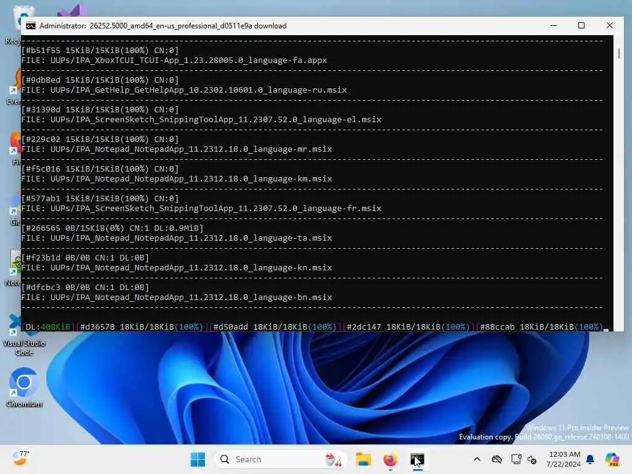Click the DL:408KiB status text
This screenshot has height=474, width=632.
click(x=48, y=327)
